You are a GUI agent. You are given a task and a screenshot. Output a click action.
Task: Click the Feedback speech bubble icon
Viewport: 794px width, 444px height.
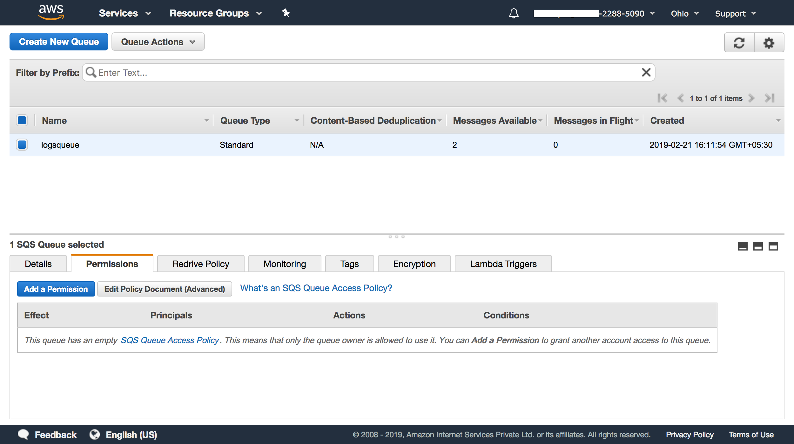(23, 434)
